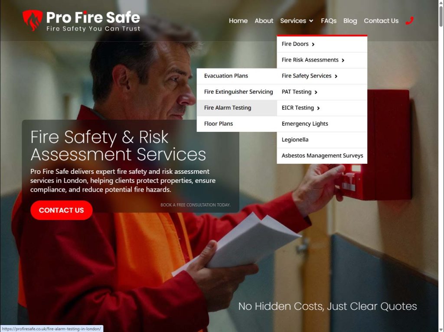Navigate to the About page

pos(264,21)
